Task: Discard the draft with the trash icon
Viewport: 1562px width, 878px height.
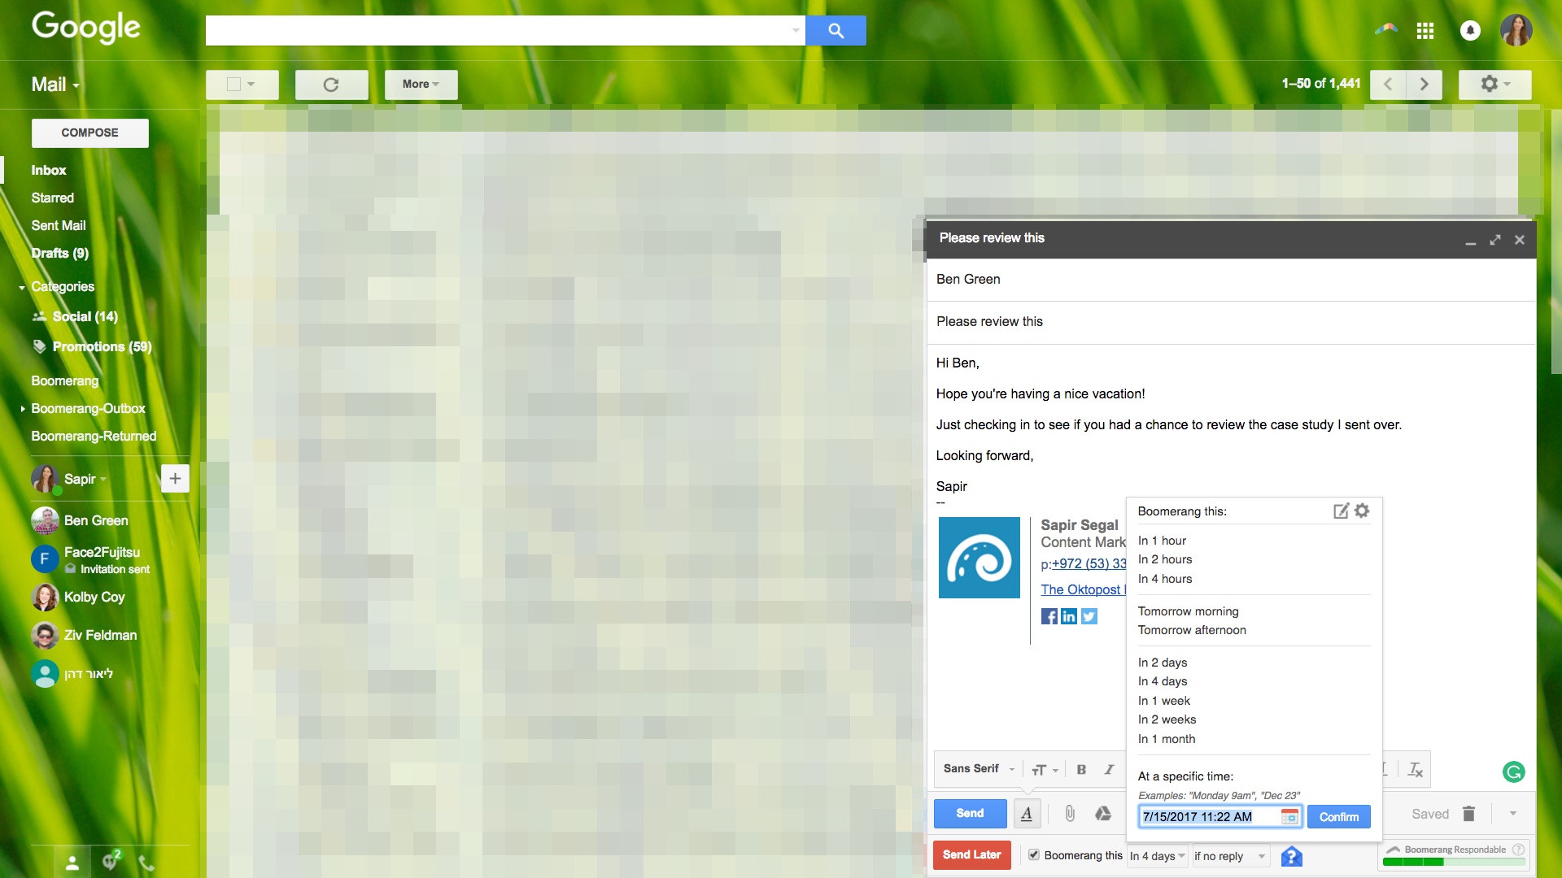Action: pyautogui.click(x=1468, y=814)
